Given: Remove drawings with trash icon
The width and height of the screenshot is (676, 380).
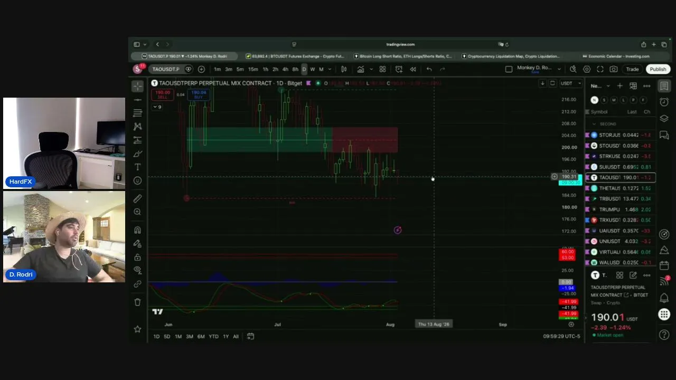Looking at the screenshot, I should coord(138,302).
